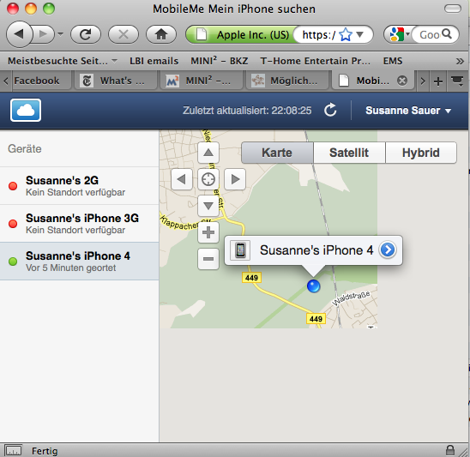The height and width of the screenshot is (457, 470).
Task: Reload the page with the Reload button
Action: point(86,34)
